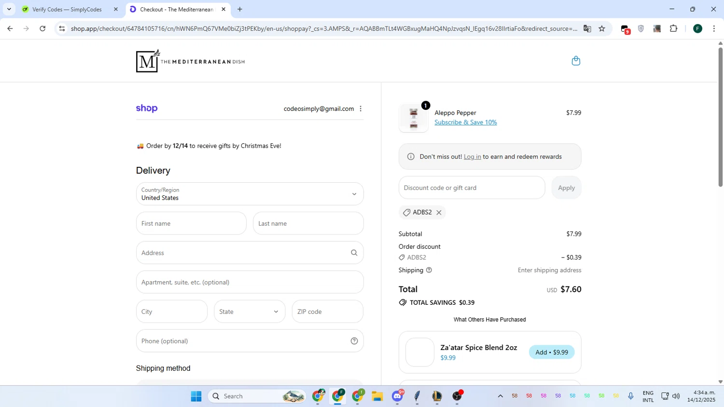
Task: Open the Windows Start menu
Action: [196, 396]
